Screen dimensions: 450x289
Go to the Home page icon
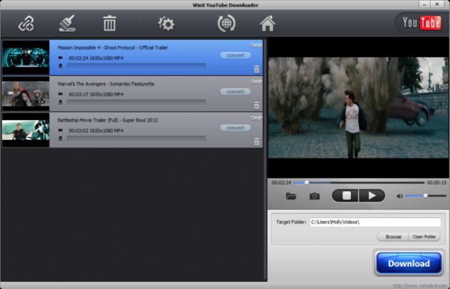tap(267, 24)
